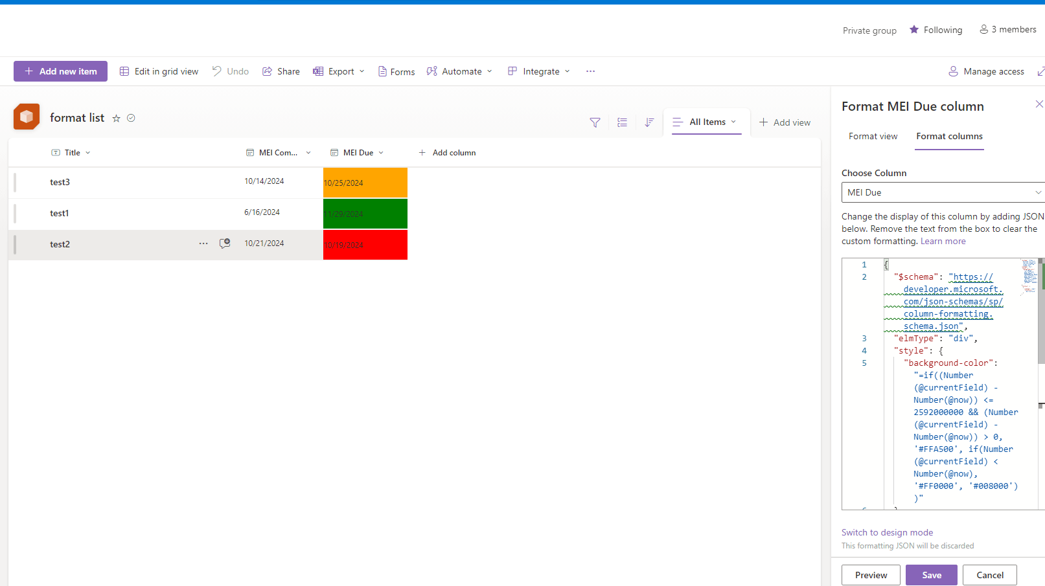1045x586 pixels.
Task: Click the Add new item button
Action: (x=60, y=71)
